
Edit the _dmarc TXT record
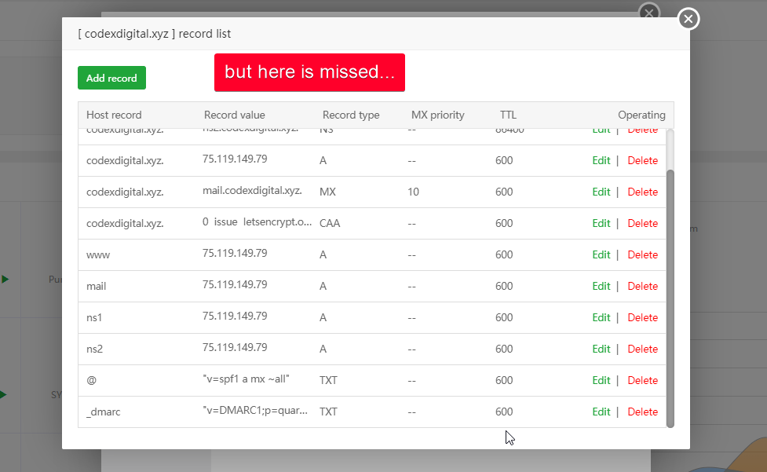(601, 412)
